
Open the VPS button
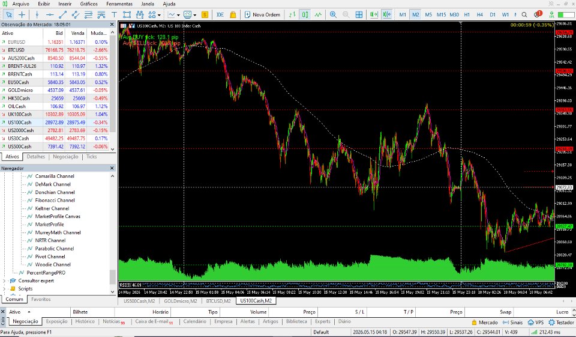536,323
